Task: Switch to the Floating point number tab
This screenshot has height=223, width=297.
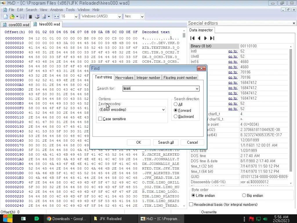Action: 180,78
